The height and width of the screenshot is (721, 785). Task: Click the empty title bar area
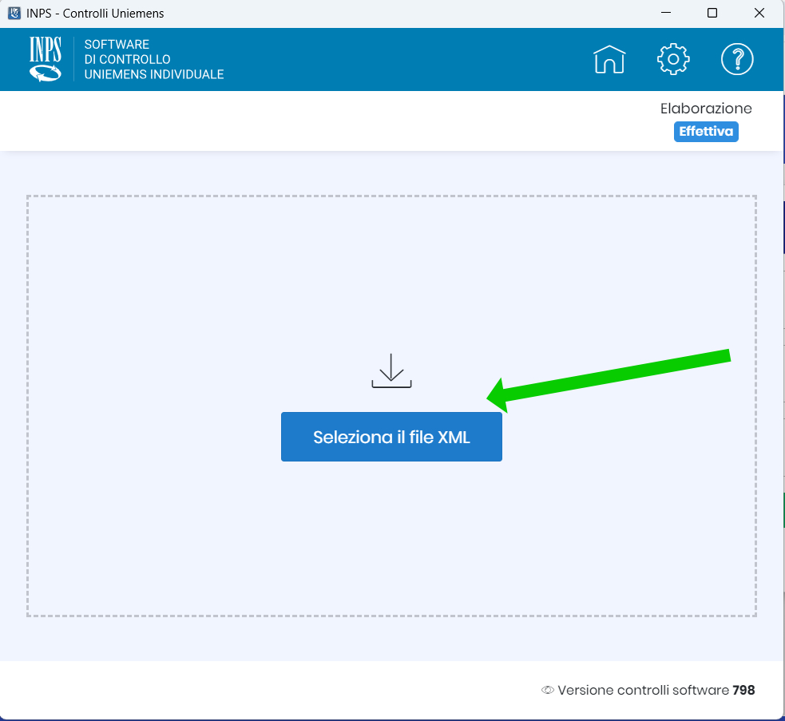coord(399,13)
